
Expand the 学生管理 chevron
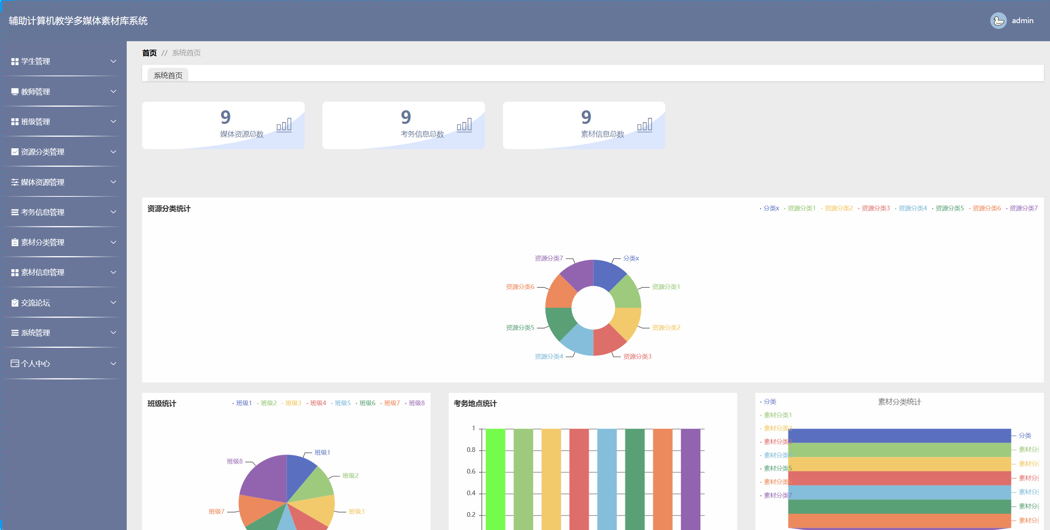pos(113,62)
